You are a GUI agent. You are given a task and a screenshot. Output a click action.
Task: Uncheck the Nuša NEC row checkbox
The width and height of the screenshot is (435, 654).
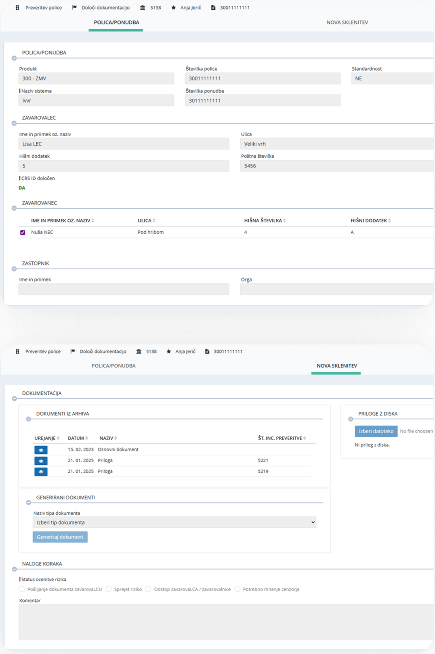23,233
